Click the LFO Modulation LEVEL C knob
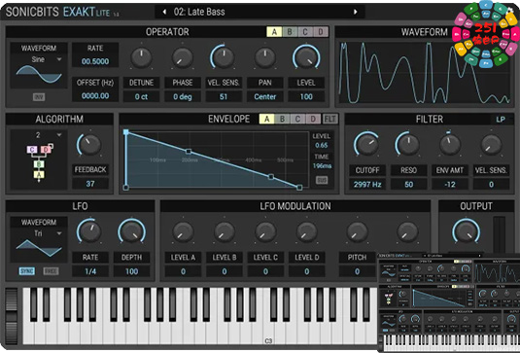Screen dimensions: 520x353 point(265,231)
